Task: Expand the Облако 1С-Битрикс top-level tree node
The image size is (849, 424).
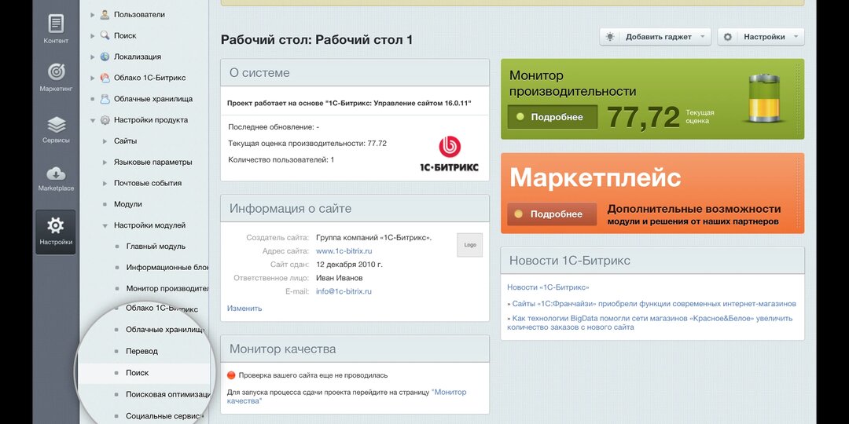Action: coord(93,78)
